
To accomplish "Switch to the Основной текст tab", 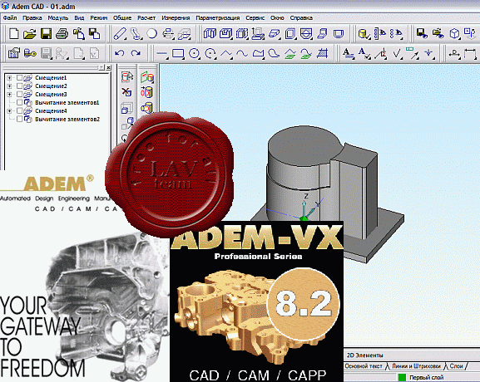I will click(364, 366).
